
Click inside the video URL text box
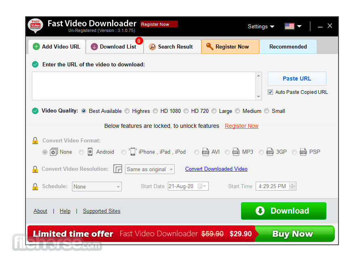(x=144, y=86)
